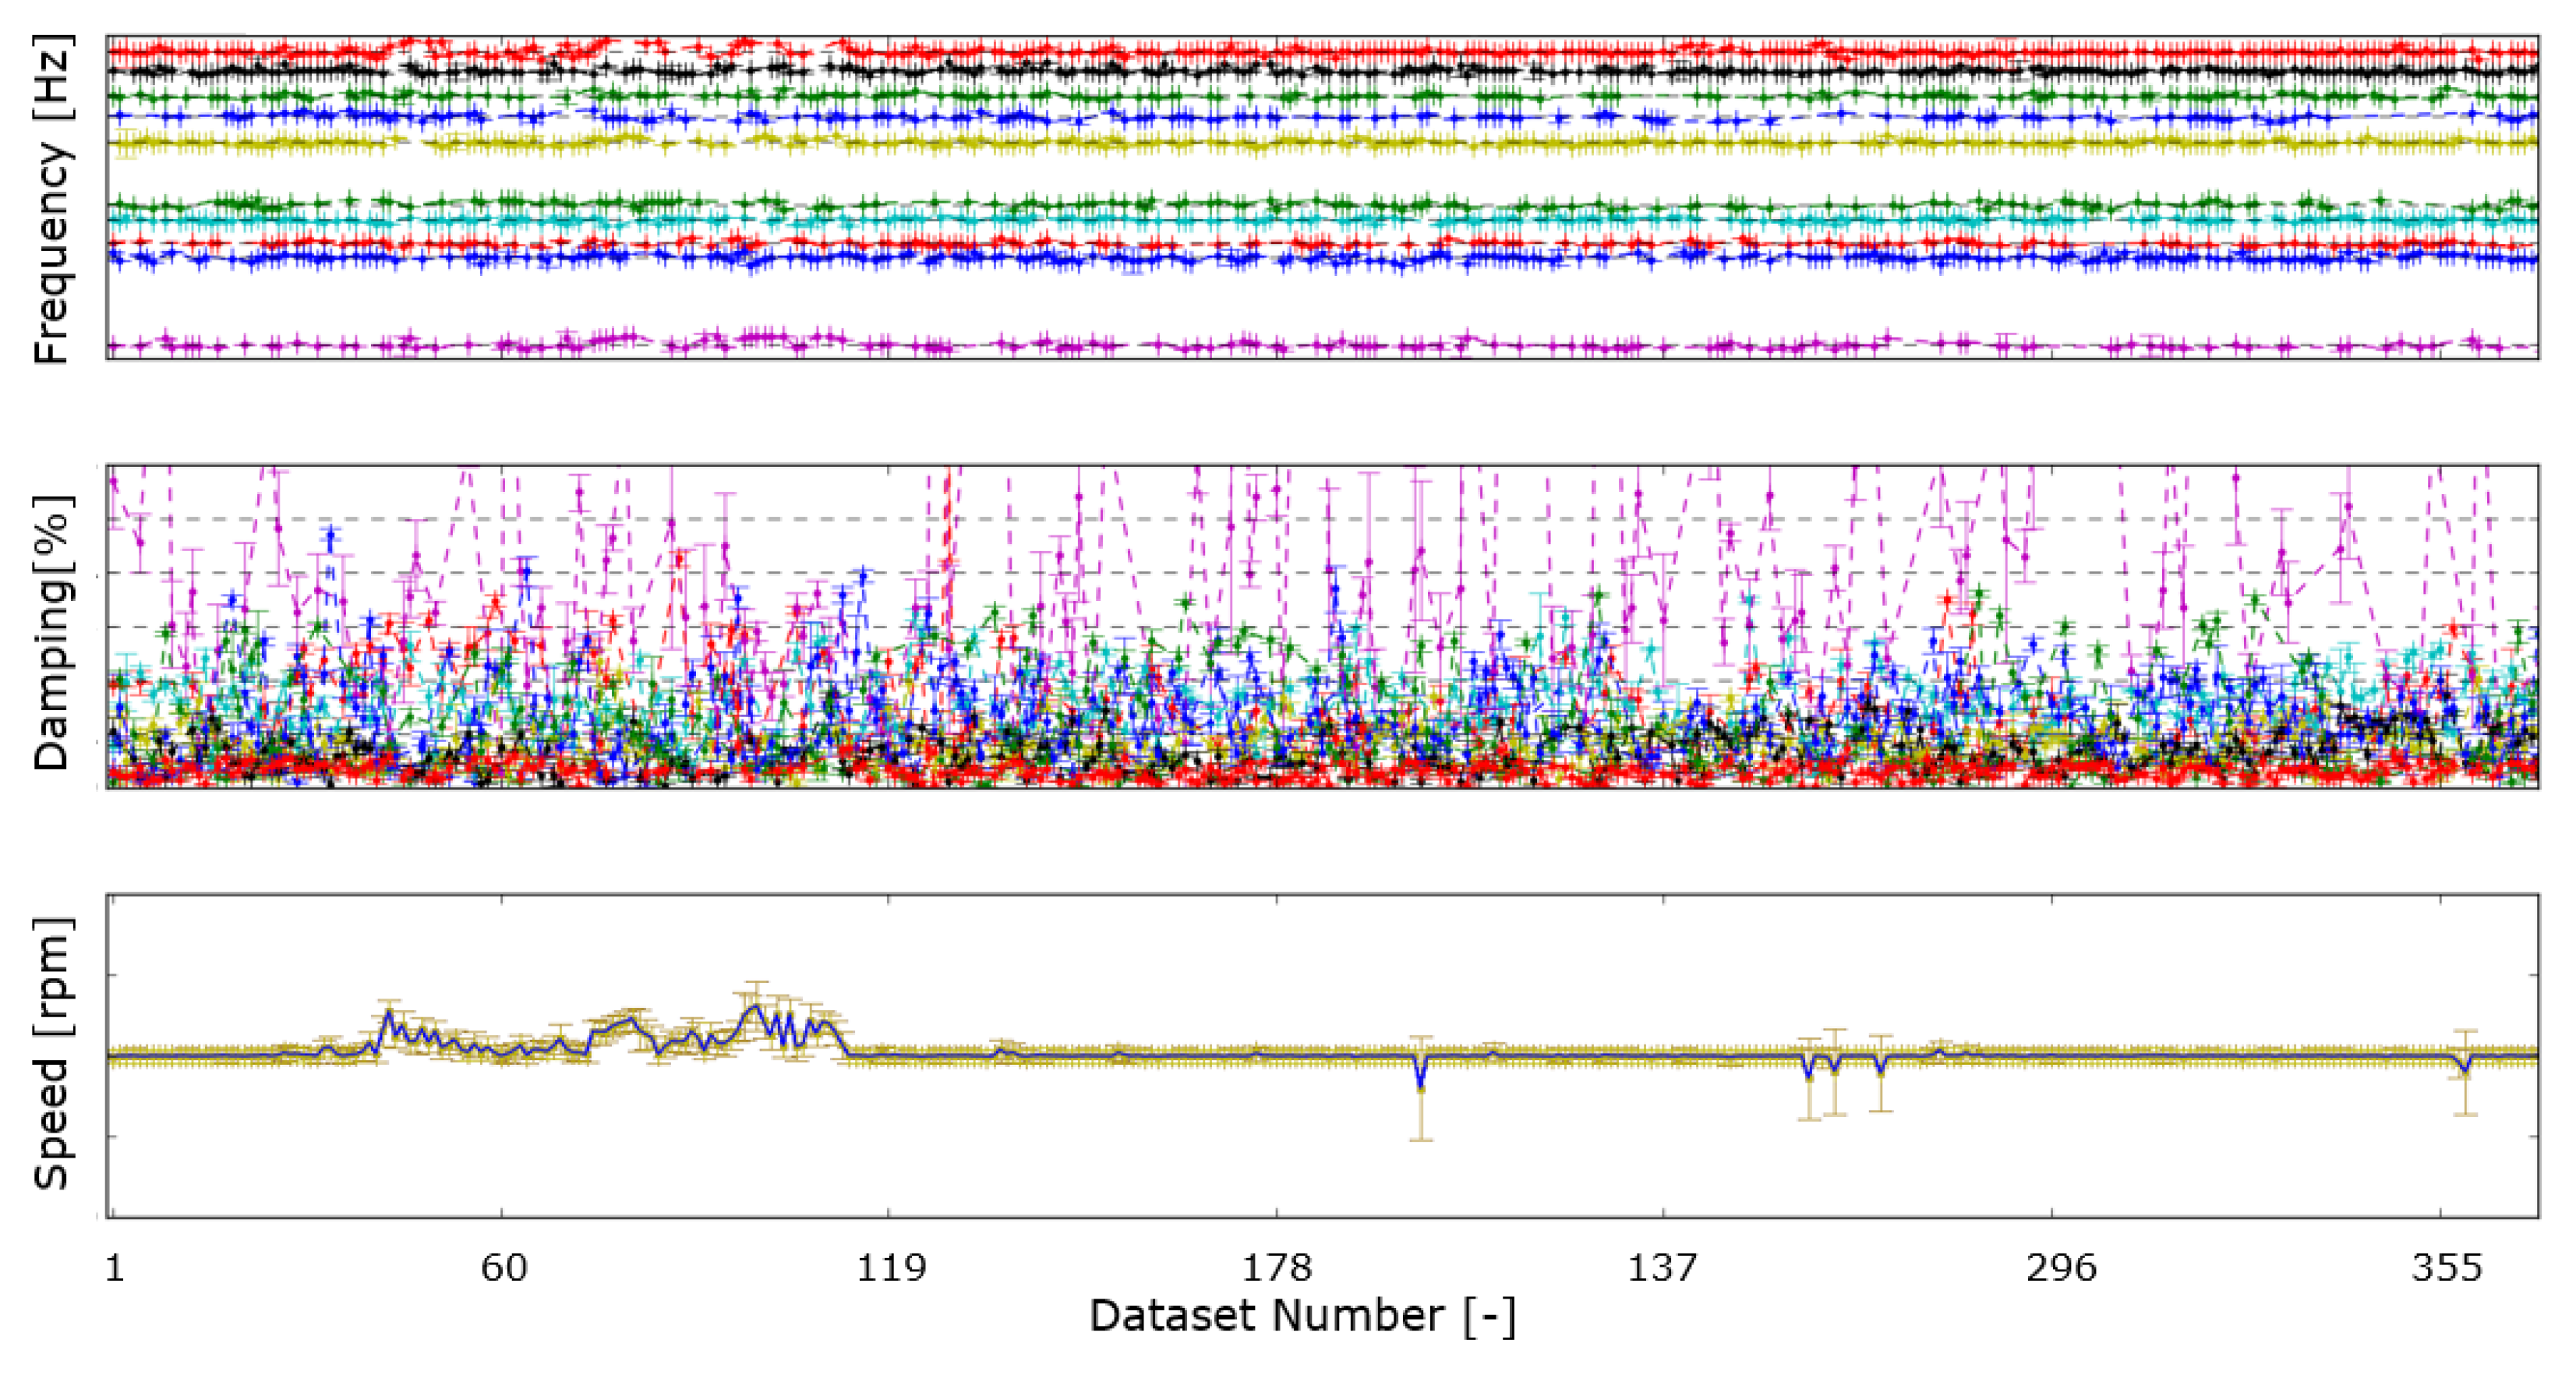Select the x-axis tick label '119'
This screenshot has height=1375, width=2576.
click(890, 1268)
